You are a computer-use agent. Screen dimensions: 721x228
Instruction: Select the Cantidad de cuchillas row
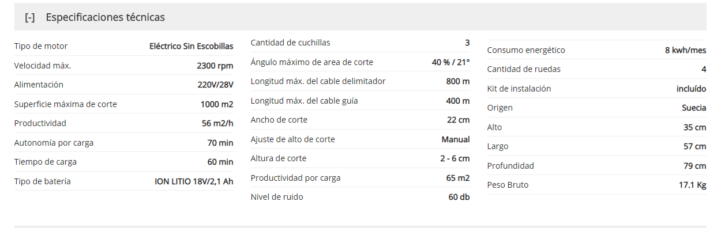pos(360,43)
